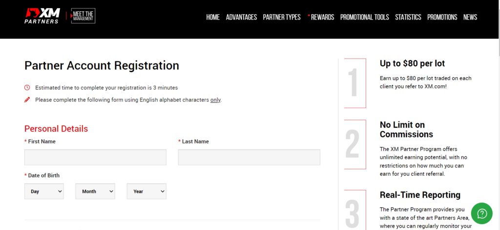This screenshot has width=500, height=230.
Task: Click the underlined word 'only'
Action: point(215,100)
